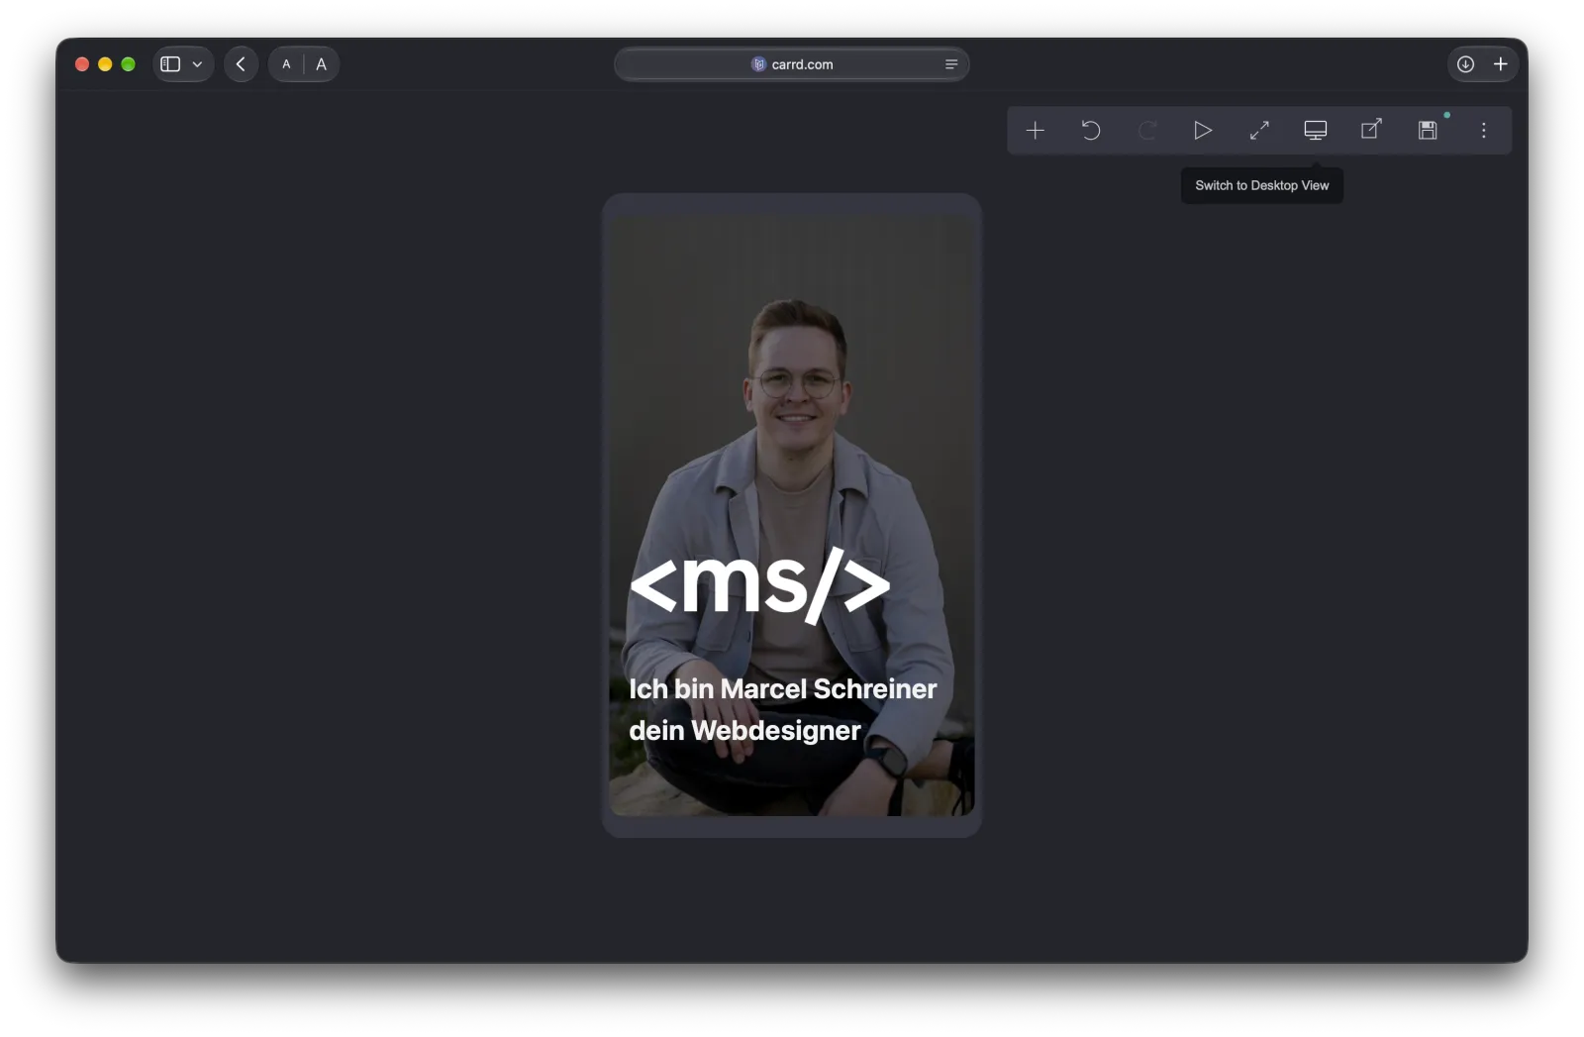The height and width of the screenshot is (1037, 1584).
Task: Expand the canvas using the diagonal arrows icon
Action: [x=1259, y=131]
